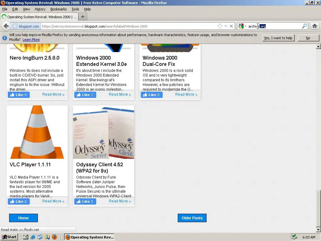Select the Operating System Revival tab
The height and width of the screenshot is (241, 321).
pyautogui.click(x=39, y=17)
